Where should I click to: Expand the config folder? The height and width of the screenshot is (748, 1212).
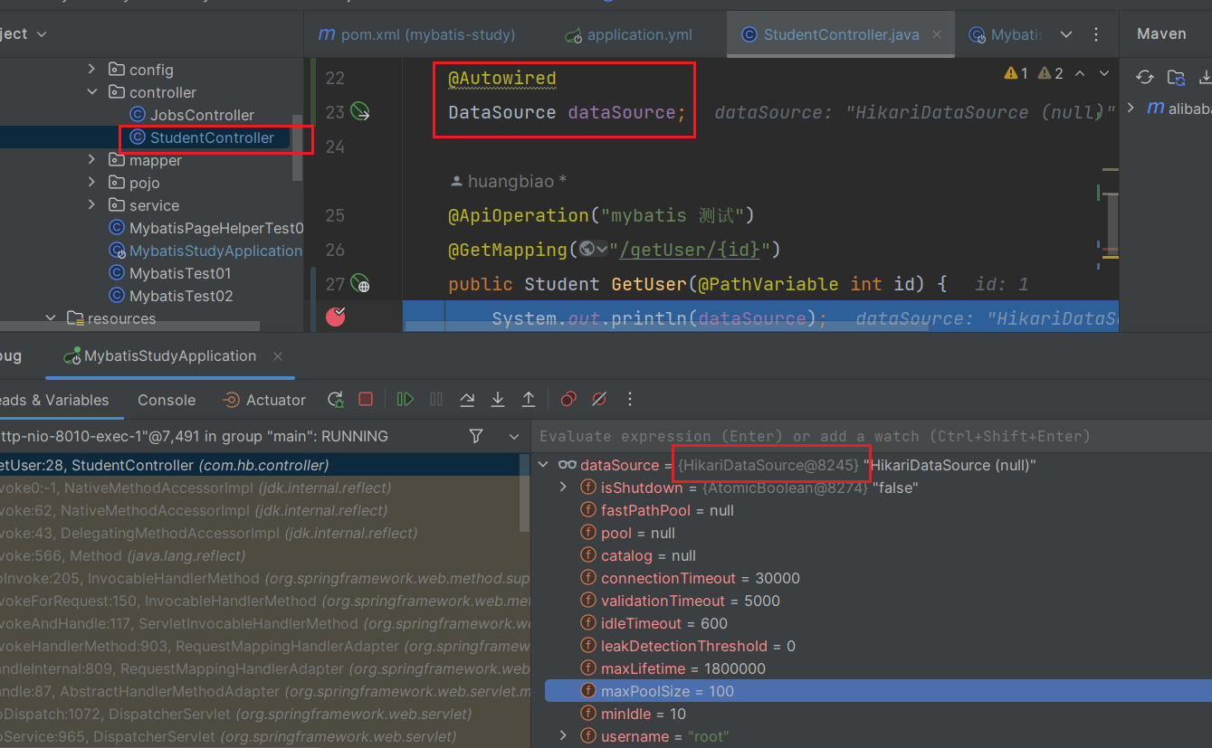(91, 69)
